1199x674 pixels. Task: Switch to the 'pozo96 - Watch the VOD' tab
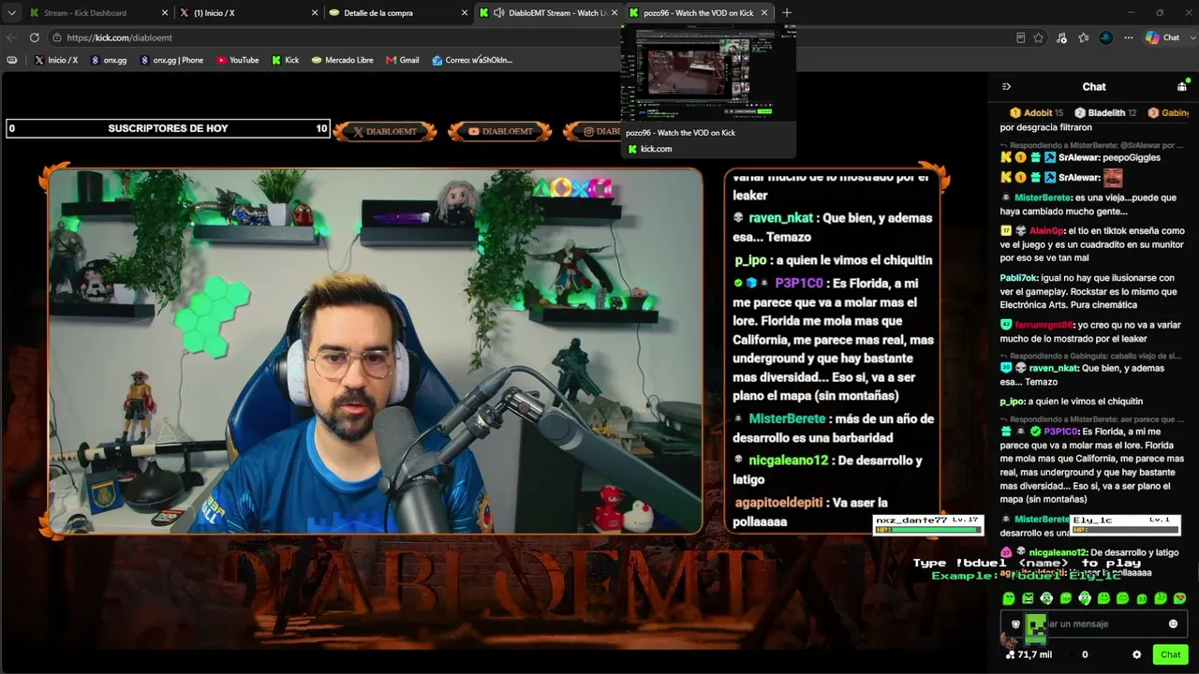point(698,13)
